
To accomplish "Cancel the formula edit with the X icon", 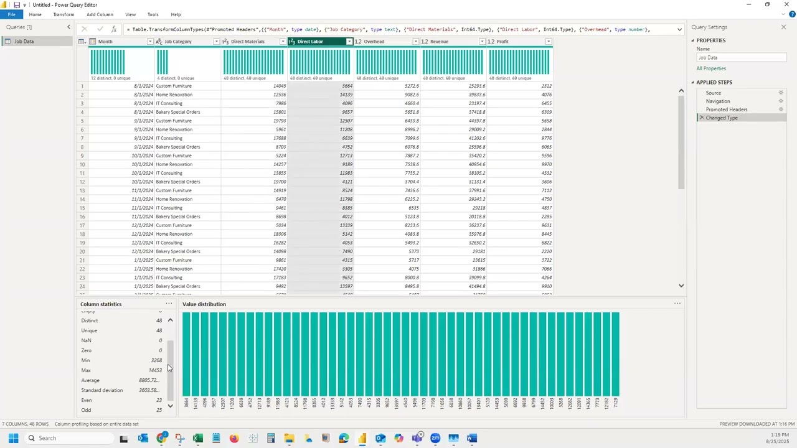I will [84, 29].
